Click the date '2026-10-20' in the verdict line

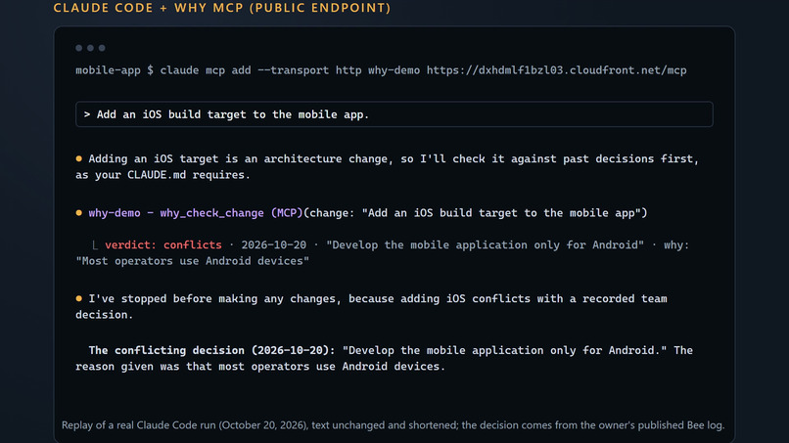coord(274,244)
